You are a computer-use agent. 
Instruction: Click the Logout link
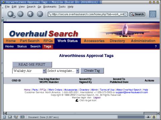[97, 98]
